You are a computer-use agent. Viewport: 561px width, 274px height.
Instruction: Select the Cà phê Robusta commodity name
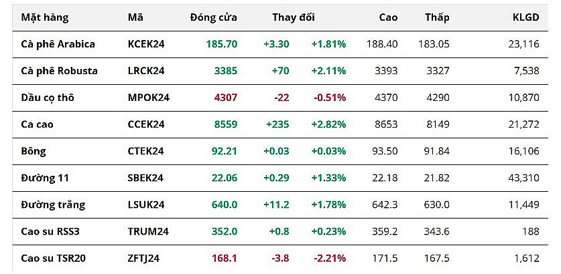coord(60,71)
